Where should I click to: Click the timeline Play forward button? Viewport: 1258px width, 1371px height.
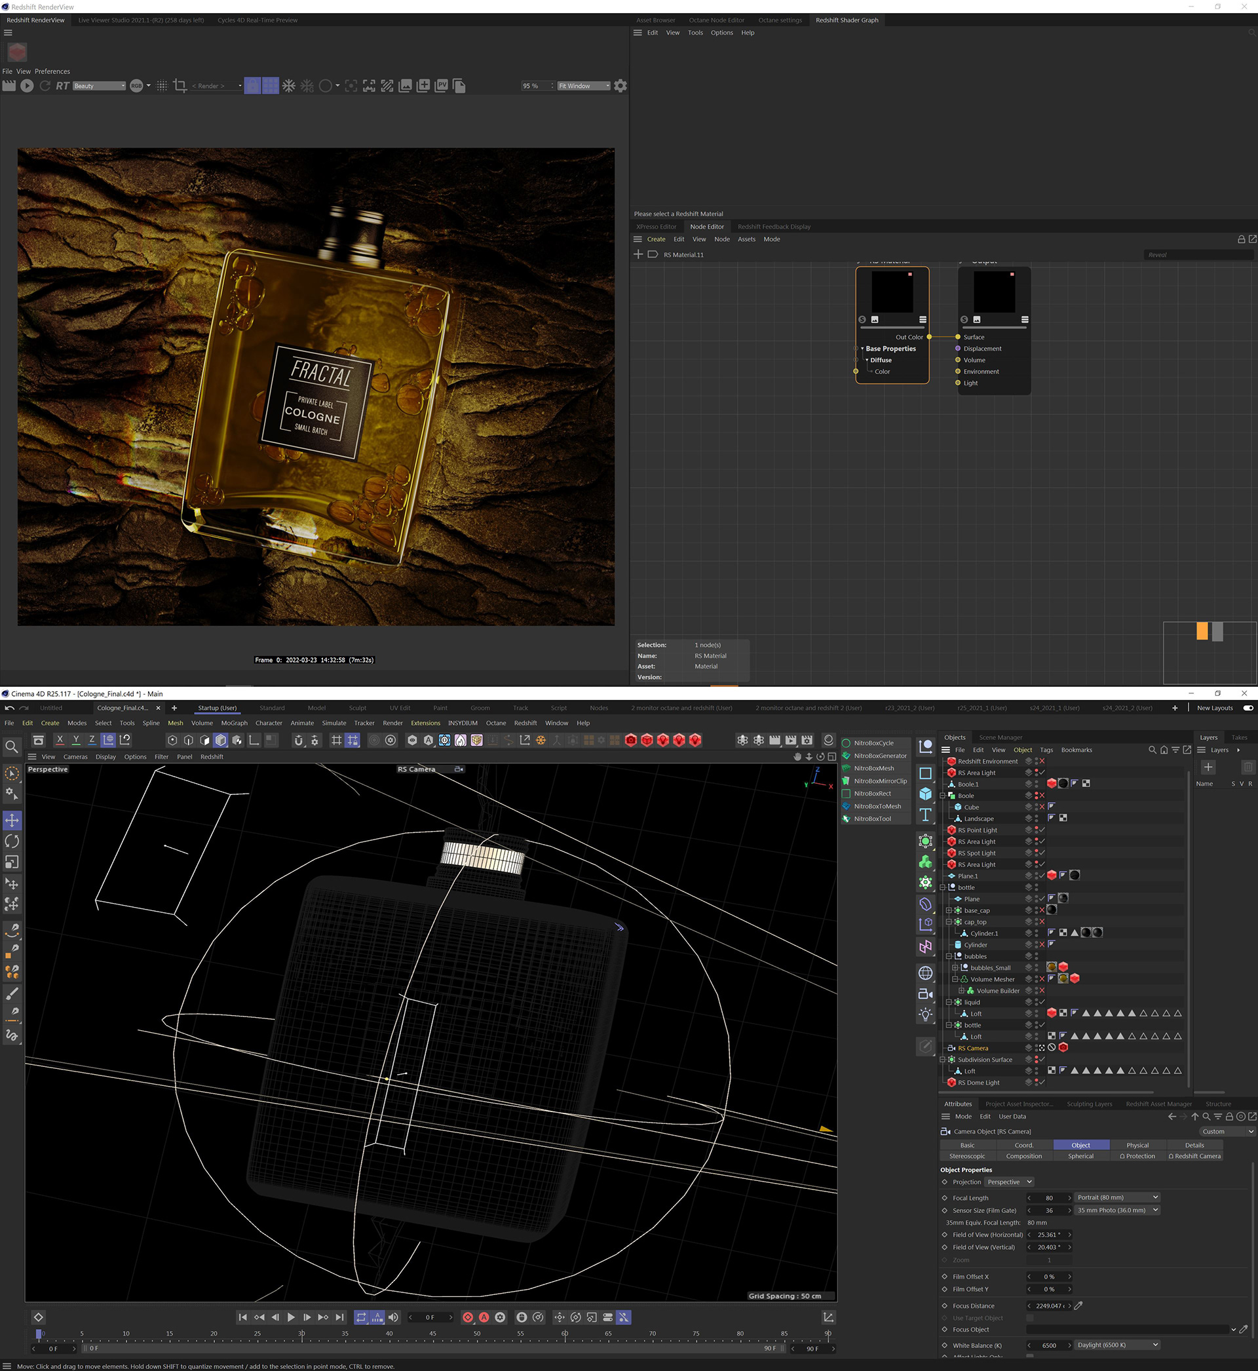[x=291, y=1317]
